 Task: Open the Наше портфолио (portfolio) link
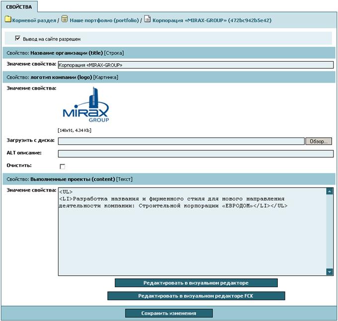[x=104, y=20]
